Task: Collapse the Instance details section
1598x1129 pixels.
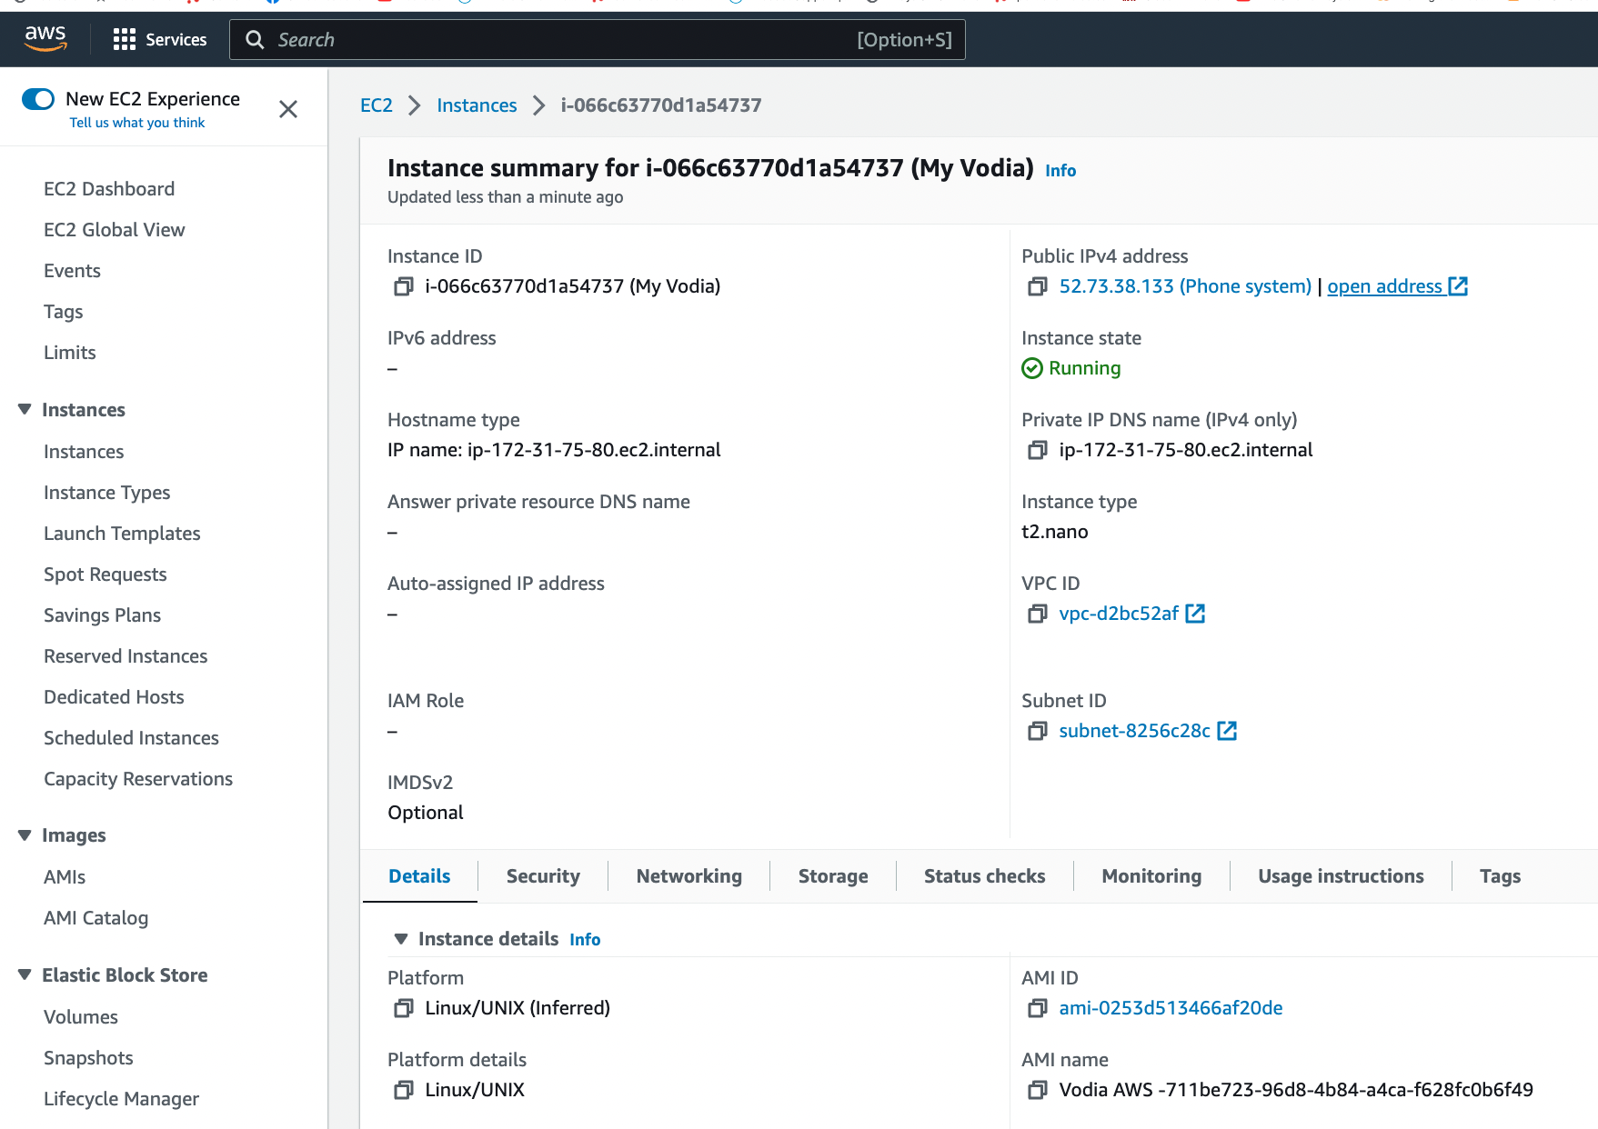Action: pos(401,939)
